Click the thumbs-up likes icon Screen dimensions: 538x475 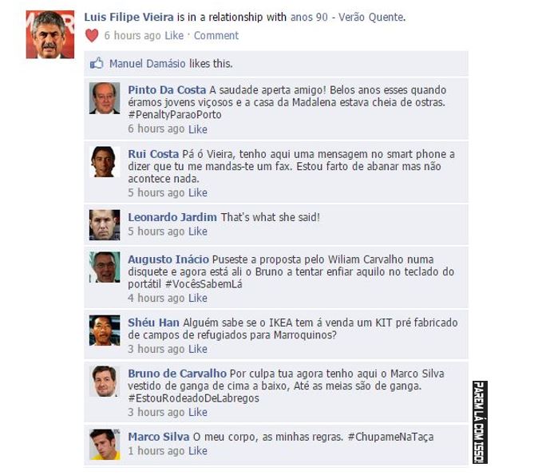point(97,63)
